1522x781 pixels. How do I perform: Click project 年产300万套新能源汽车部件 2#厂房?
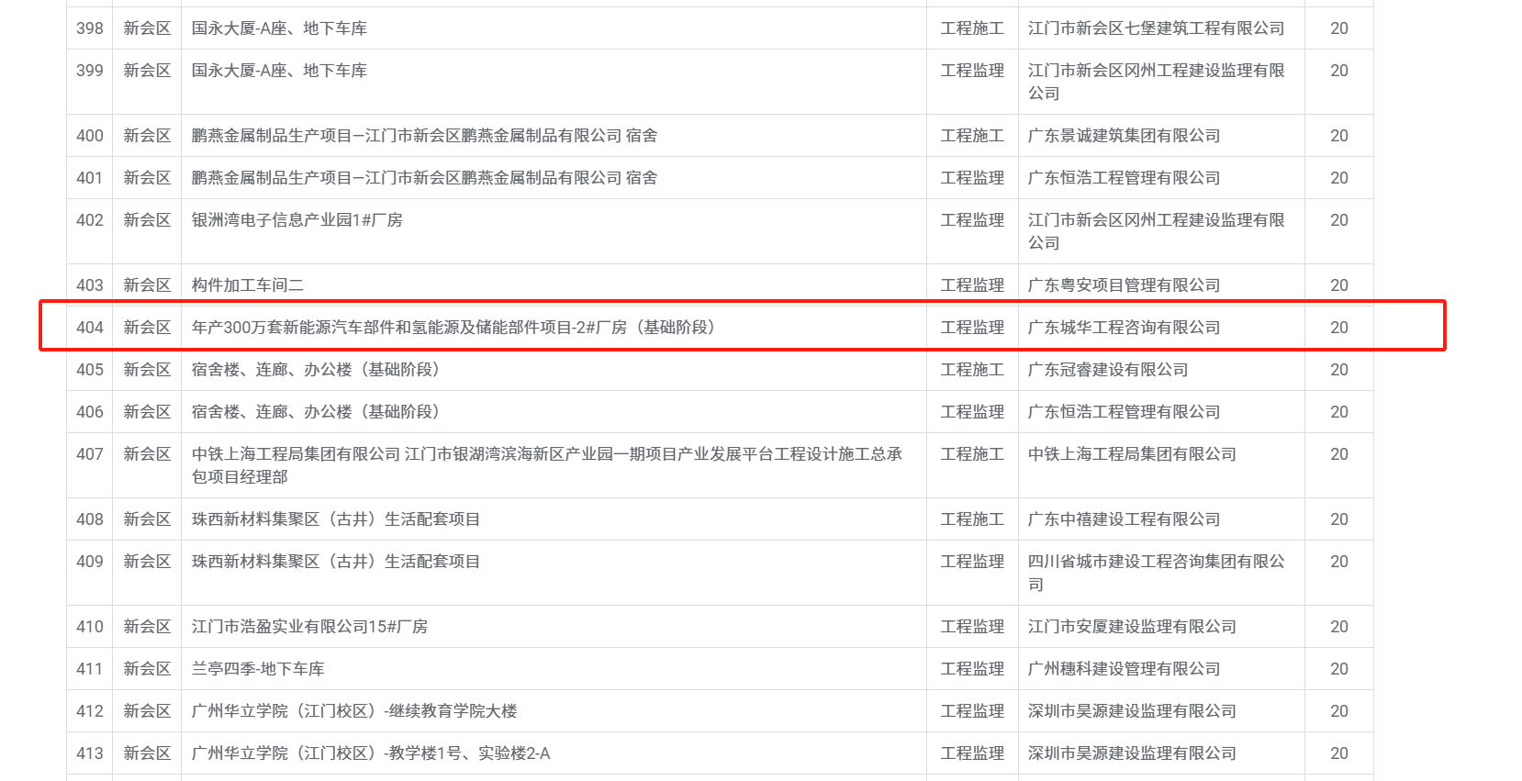click(x=456, y=328)
